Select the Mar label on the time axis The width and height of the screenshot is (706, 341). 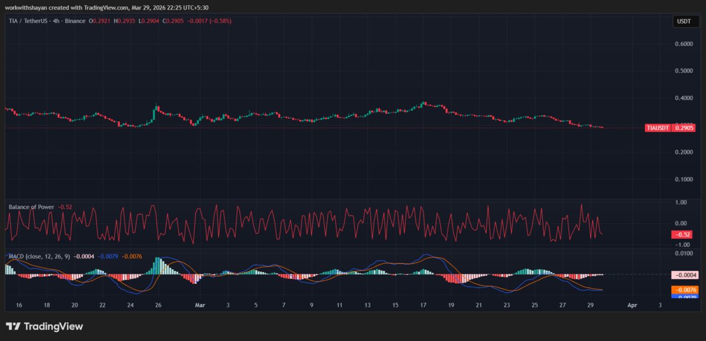point(199,305)
